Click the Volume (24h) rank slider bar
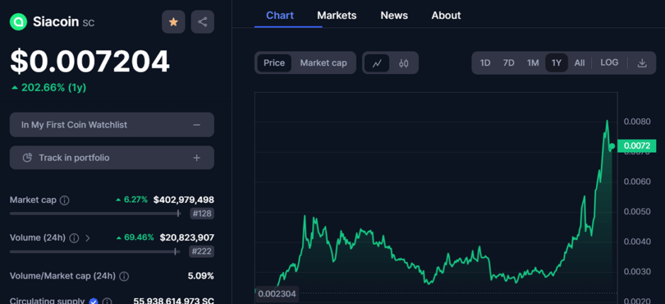The width and height of the screenshot is (665, 304). click(95, 251)
